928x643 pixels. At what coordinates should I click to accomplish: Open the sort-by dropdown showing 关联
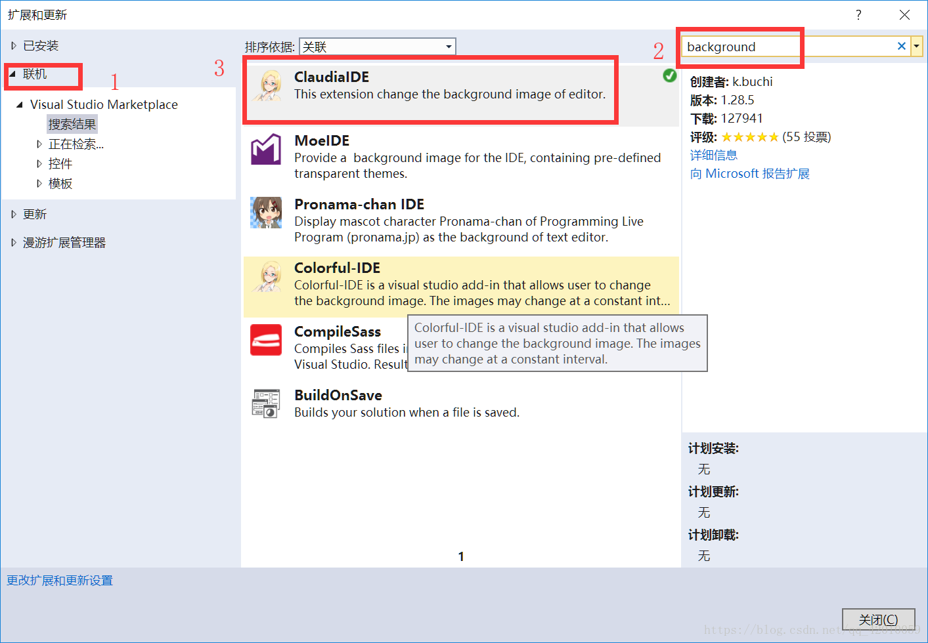pyautogui.click(x=378, y=47)
